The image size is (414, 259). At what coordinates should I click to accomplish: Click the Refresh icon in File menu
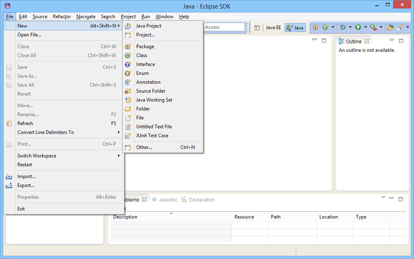[x=9, y=123]
